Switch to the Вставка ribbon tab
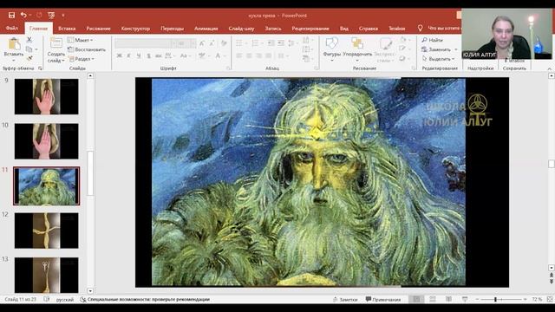Screen dimensions: 555x312 pos(67,29)
